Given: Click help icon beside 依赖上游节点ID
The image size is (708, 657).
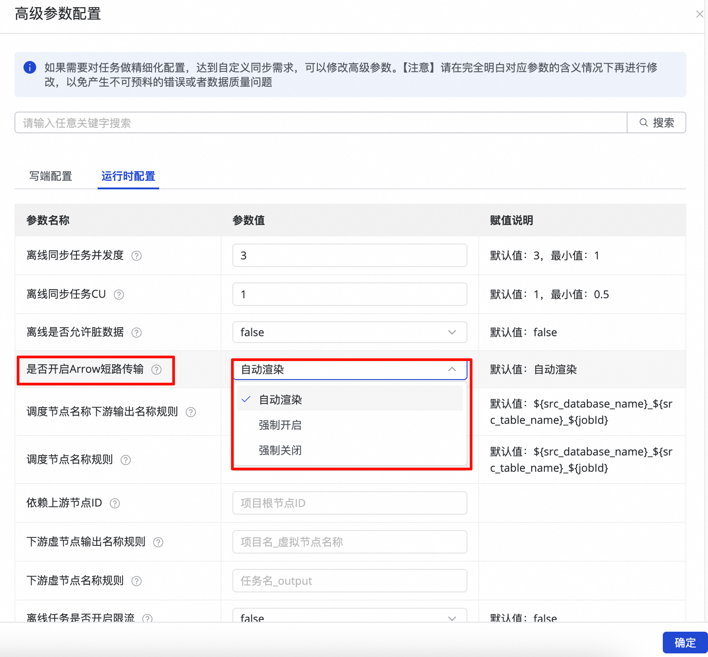Looking at the screenshot, I should (x=115, y=503).
